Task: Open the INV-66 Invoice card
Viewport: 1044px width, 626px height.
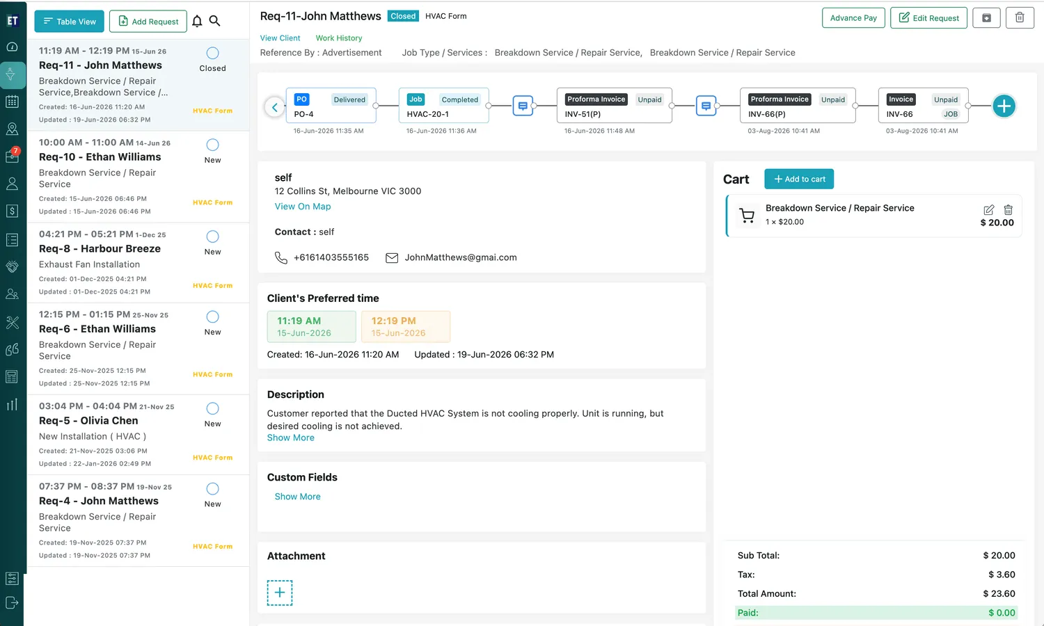Action: point(924,106)
